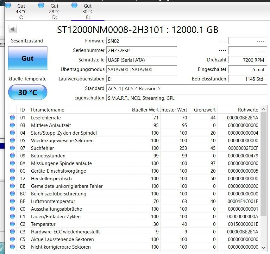The height and width of the screenshot is (254, 270).
Task: Click the scrollbar up arrow in table
Action: point(263,109)
